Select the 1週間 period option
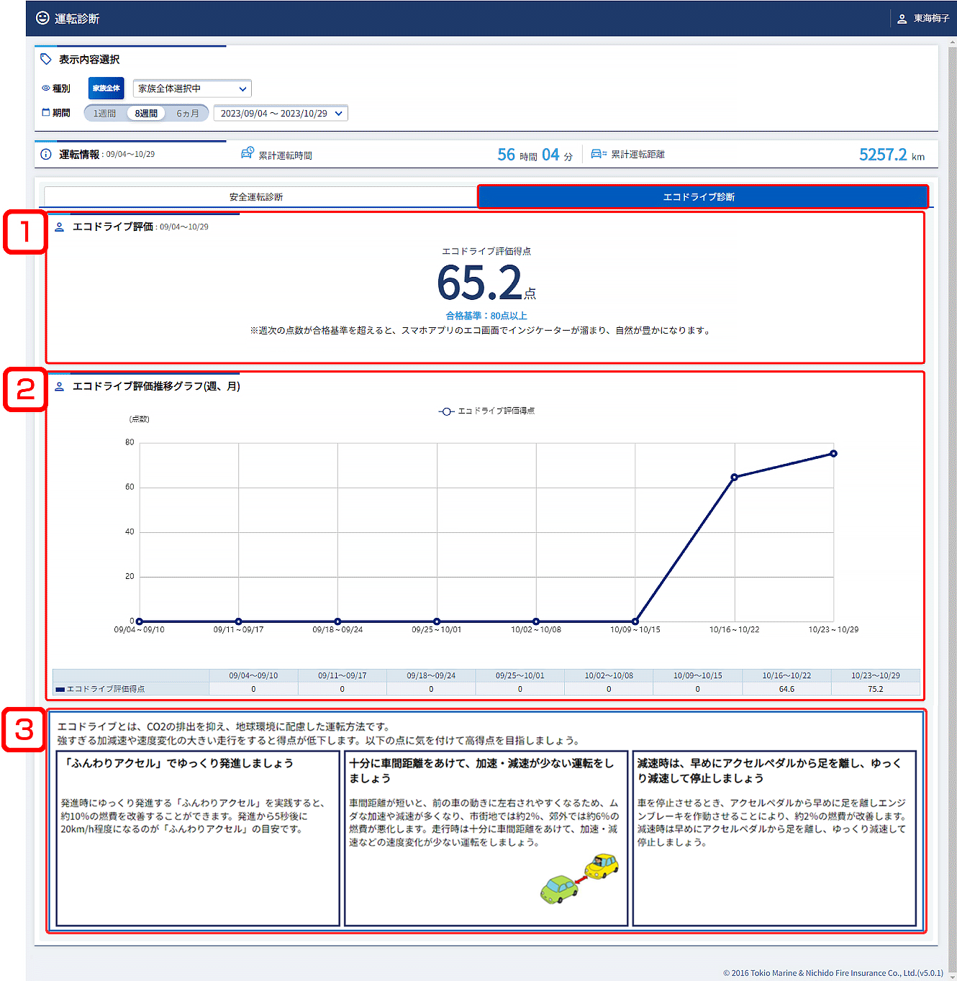957x981 pixels. tap(105, 114)
